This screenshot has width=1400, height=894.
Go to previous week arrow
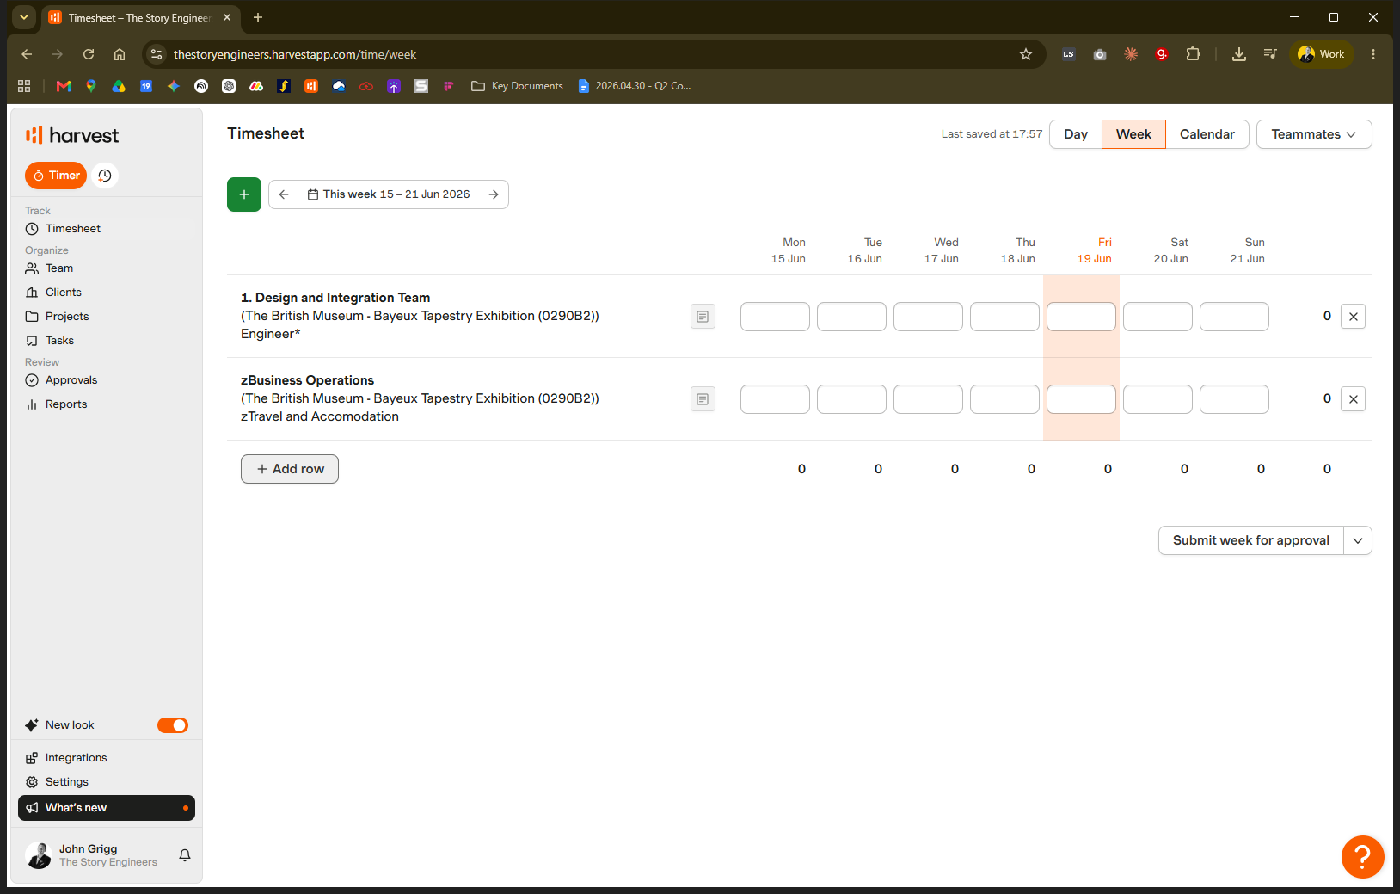pos(284,194)
